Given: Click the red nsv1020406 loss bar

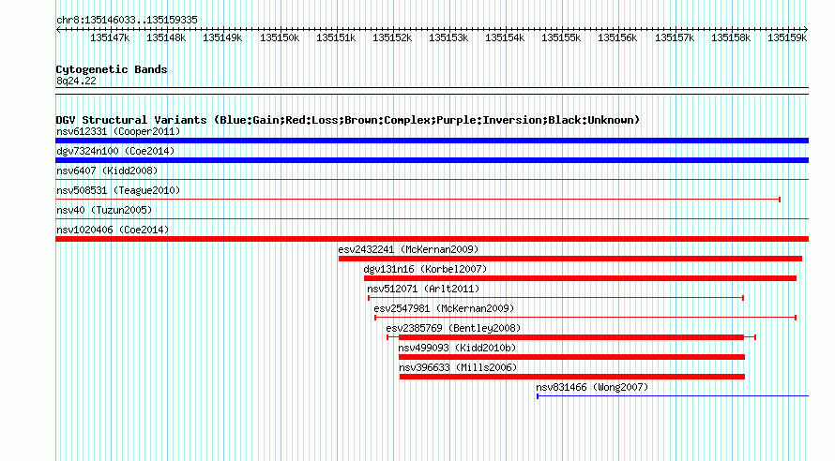Looking at the screenshot, I should pyautogui.click(x=432, y=239).
